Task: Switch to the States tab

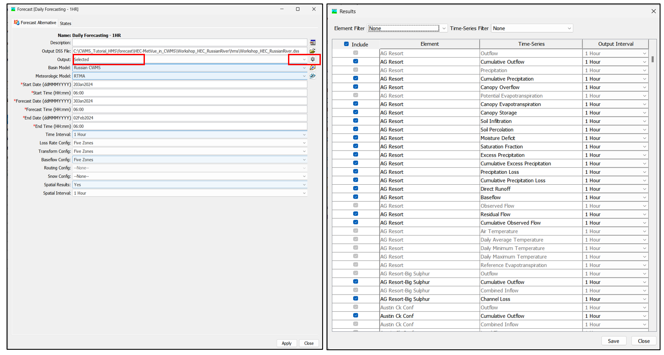Action: [x=66, y=24]
